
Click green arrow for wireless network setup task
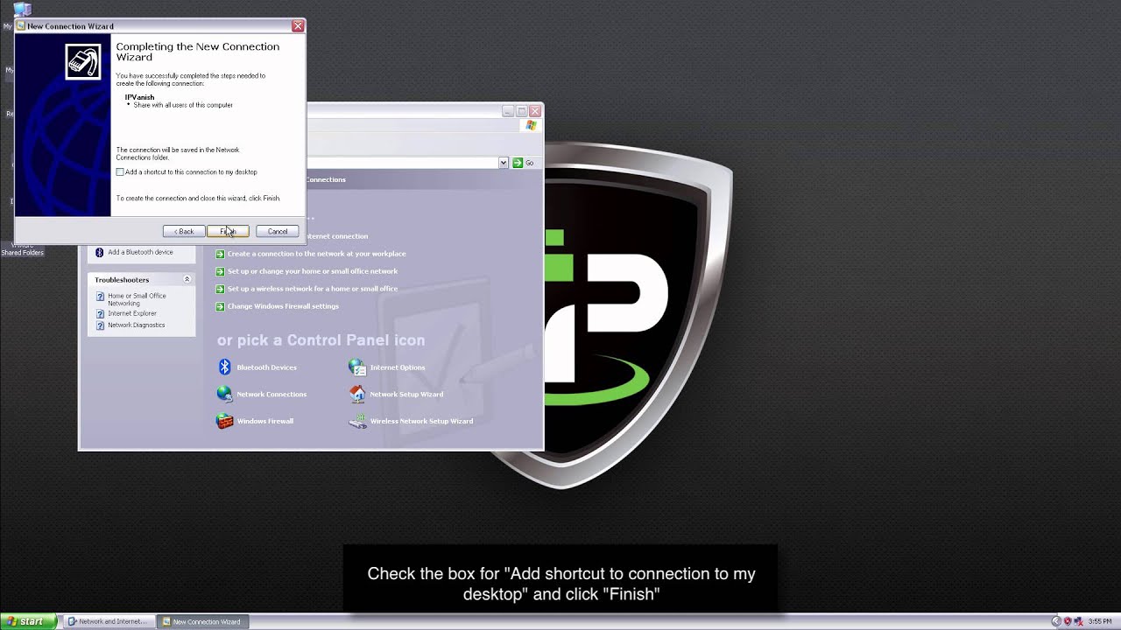220,289
